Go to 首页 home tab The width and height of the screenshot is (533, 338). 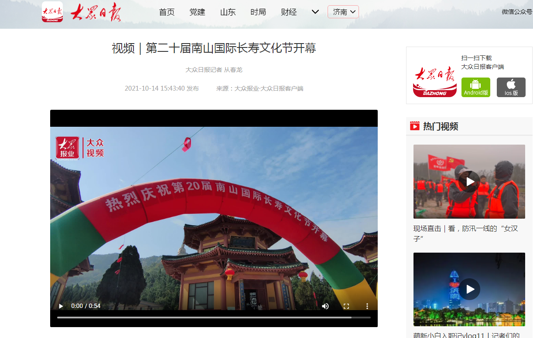pos(167,12)
